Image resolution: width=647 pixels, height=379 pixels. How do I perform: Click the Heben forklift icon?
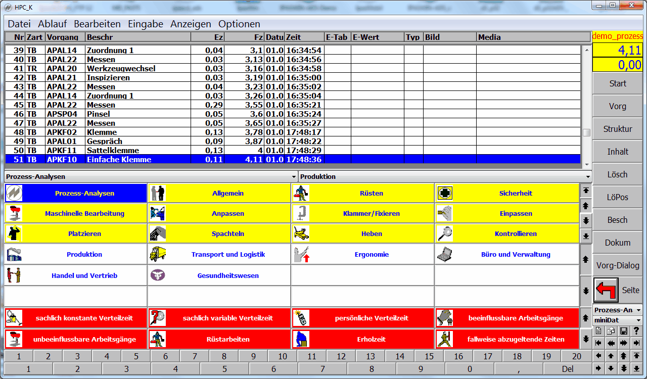click(x=301, y=233)
